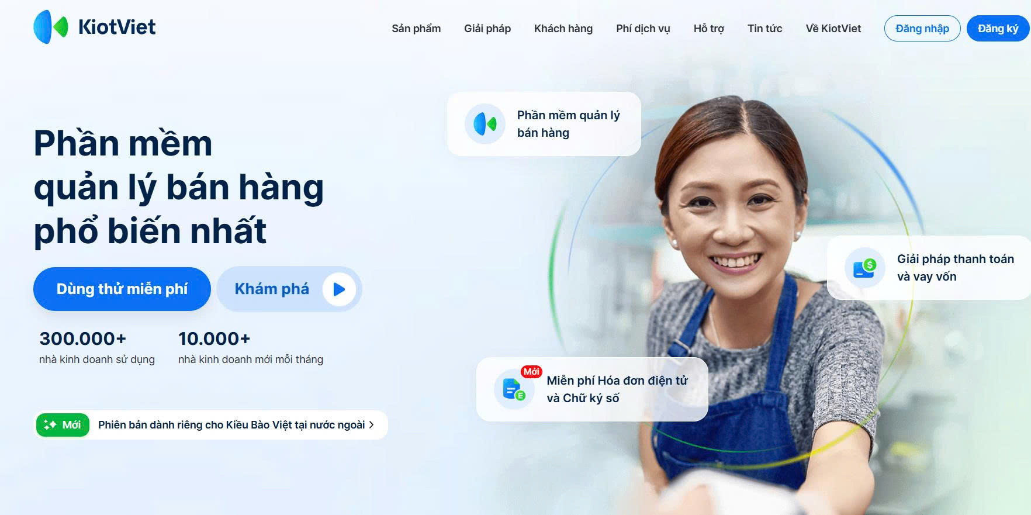Click Dùng thử miễn phí button
1031x515 pixels.
(x=122, y=289)
